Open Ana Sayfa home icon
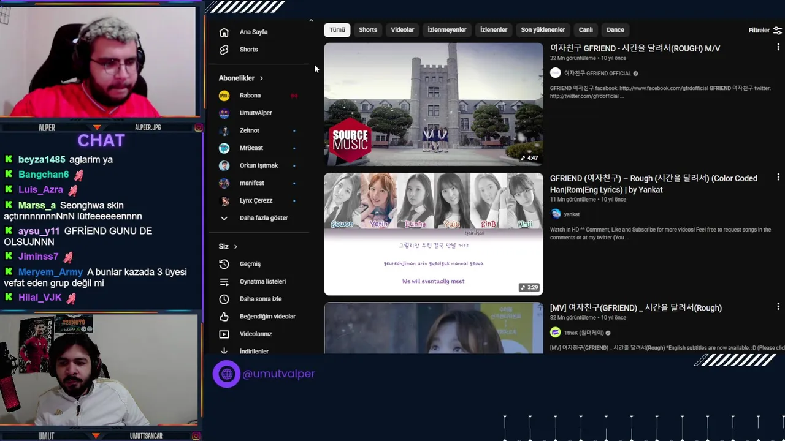This screenshot has height=441, width=785. click(224, 32)
